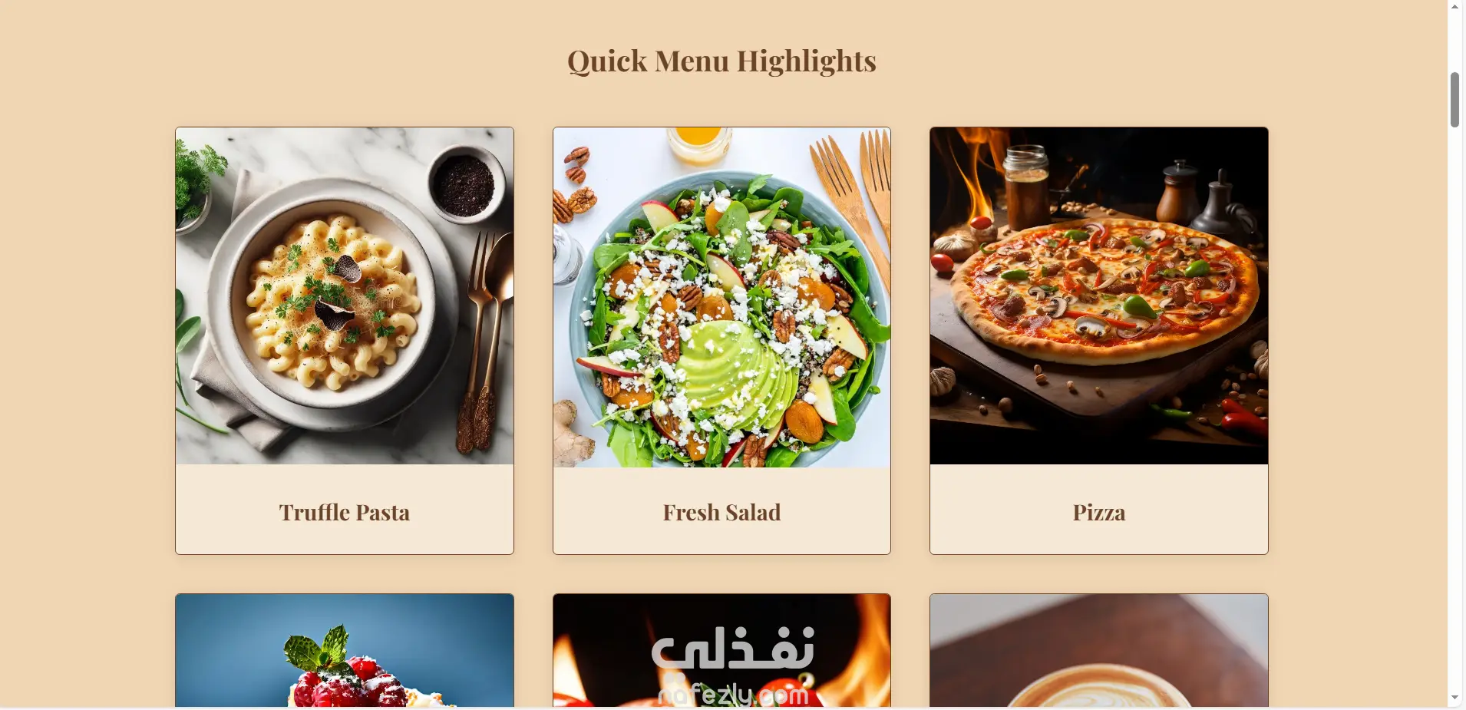Select the flaming grill image card
Screen dimensions: 1466x710
[721, 650]
